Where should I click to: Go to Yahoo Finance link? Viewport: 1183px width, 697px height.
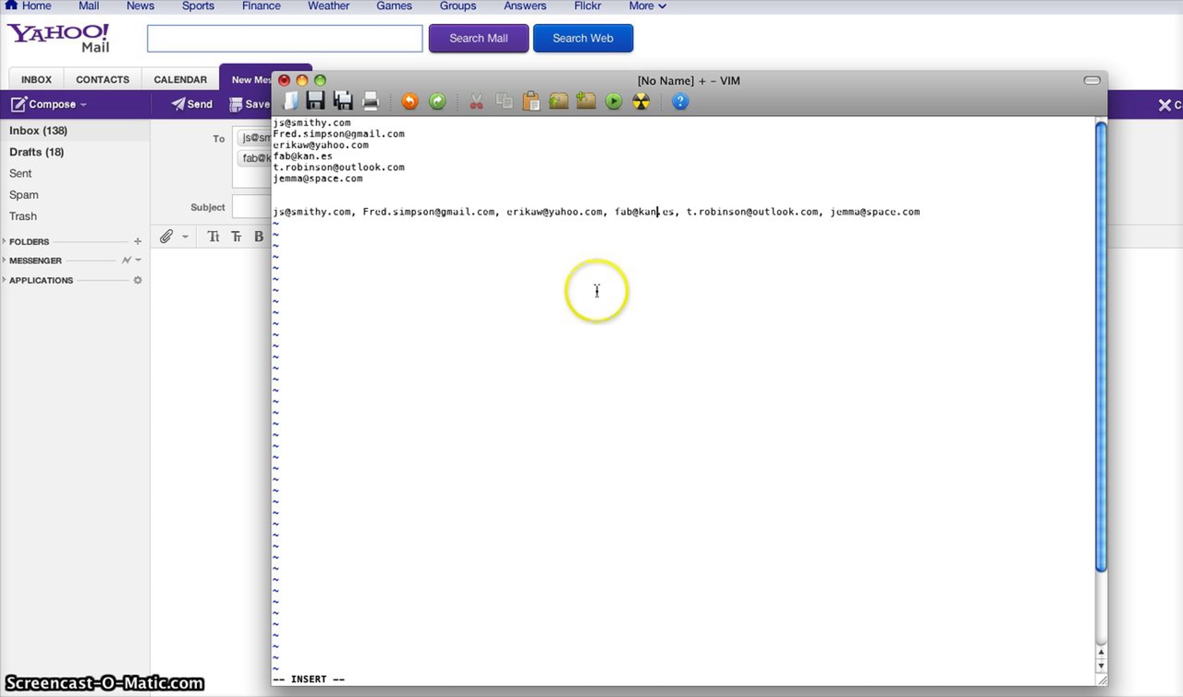[x=261, y=6]
